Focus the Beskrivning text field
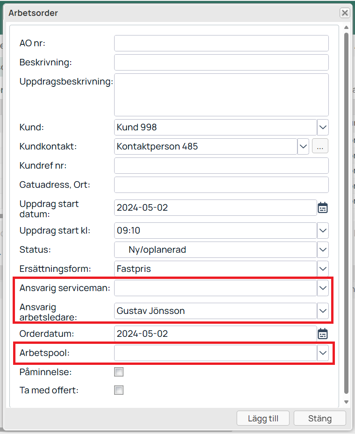The width and height of the screenshot is (355, 434). coord(221,62)
